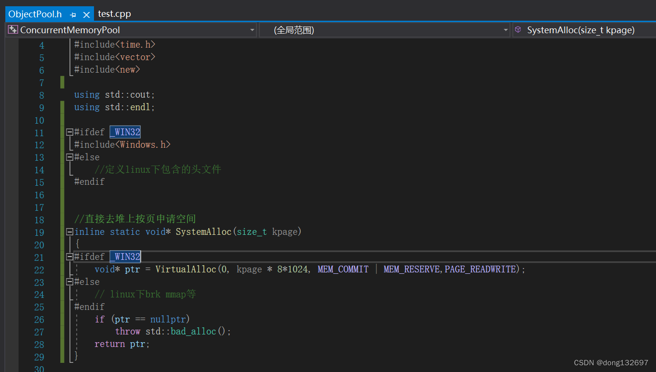Click #endif on line 15
The height and width of the screenshot is (372, 656).
[89, 182]
